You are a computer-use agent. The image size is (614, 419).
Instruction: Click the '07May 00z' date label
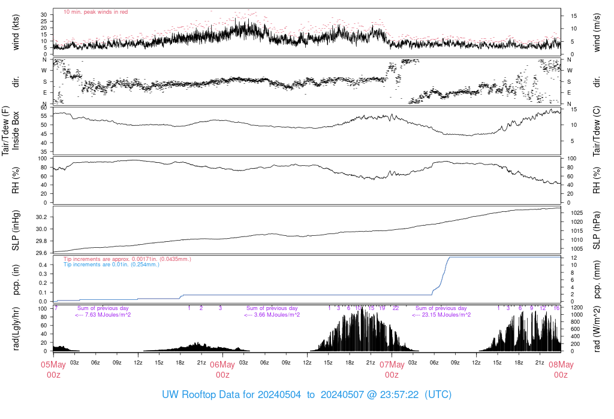click(392, 370)
